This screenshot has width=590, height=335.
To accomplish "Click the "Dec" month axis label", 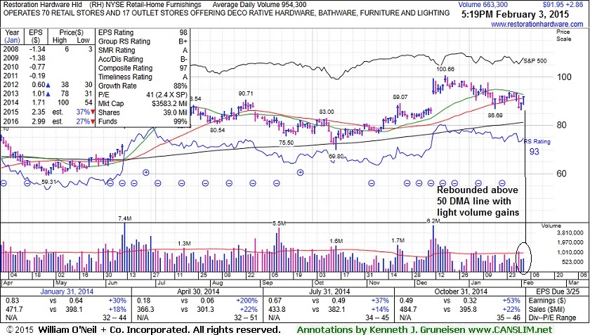I will (x=421, y=282).
